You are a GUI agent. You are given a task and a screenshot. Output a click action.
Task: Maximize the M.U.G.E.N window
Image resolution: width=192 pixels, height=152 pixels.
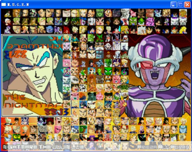(180, 5)
